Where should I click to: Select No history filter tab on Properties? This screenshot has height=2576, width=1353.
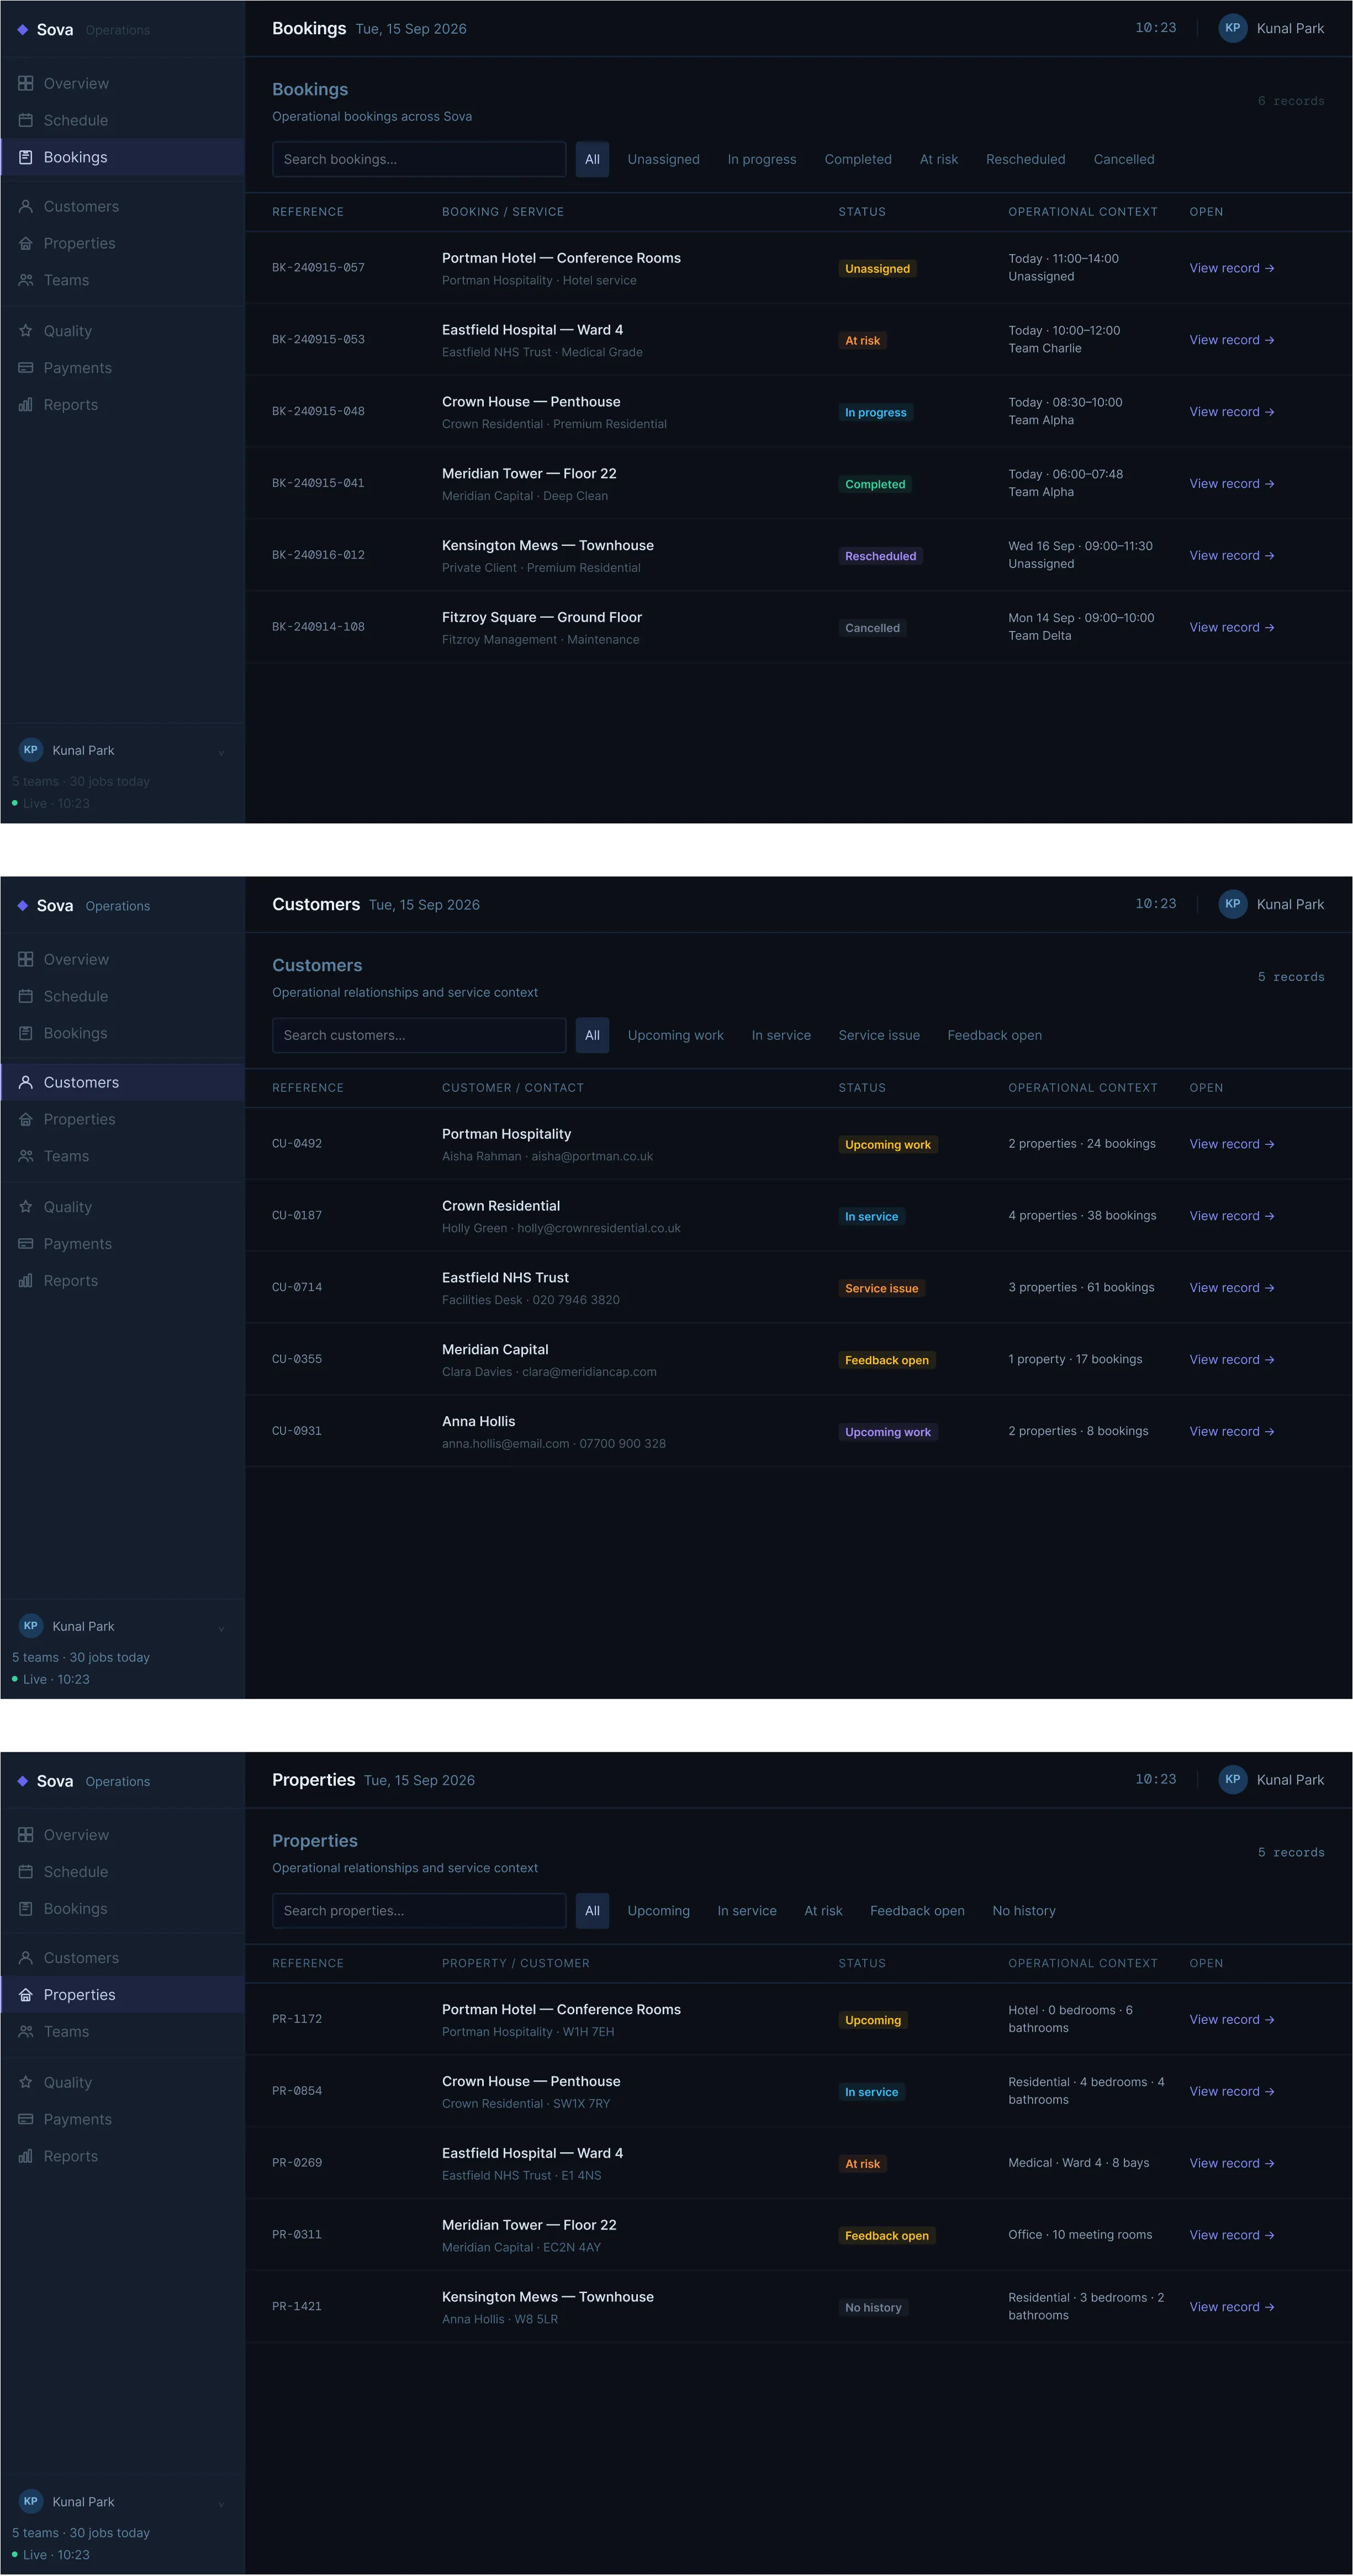click(1023, 1911)
